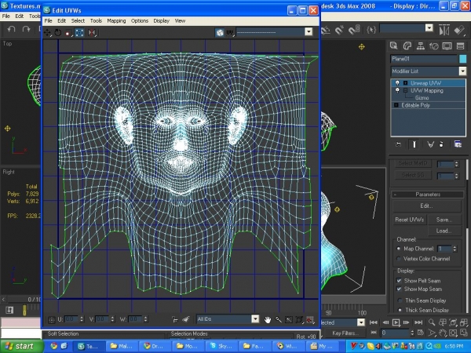Open the Windows start menu
Screen dimensions: 471x353
coord(20,346)
